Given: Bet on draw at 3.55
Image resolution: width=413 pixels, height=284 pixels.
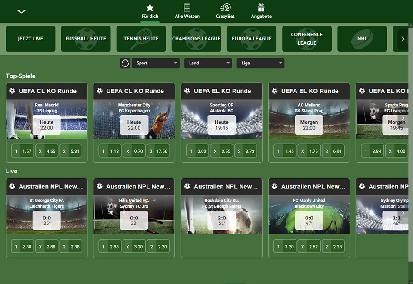Looking at the screenshot, I should (x=222, y=152).
